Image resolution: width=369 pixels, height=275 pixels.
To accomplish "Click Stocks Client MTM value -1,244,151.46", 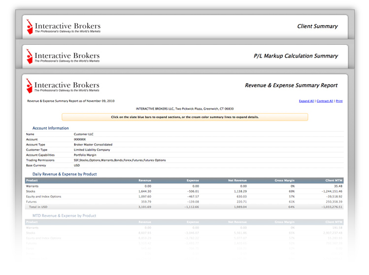I will [x=332, y=191].
